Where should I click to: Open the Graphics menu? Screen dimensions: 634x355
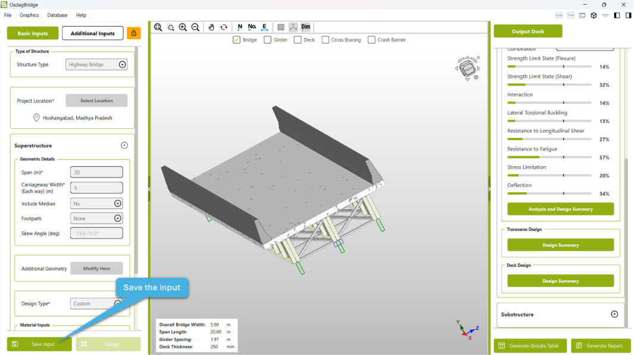click(x=29, y=15)
